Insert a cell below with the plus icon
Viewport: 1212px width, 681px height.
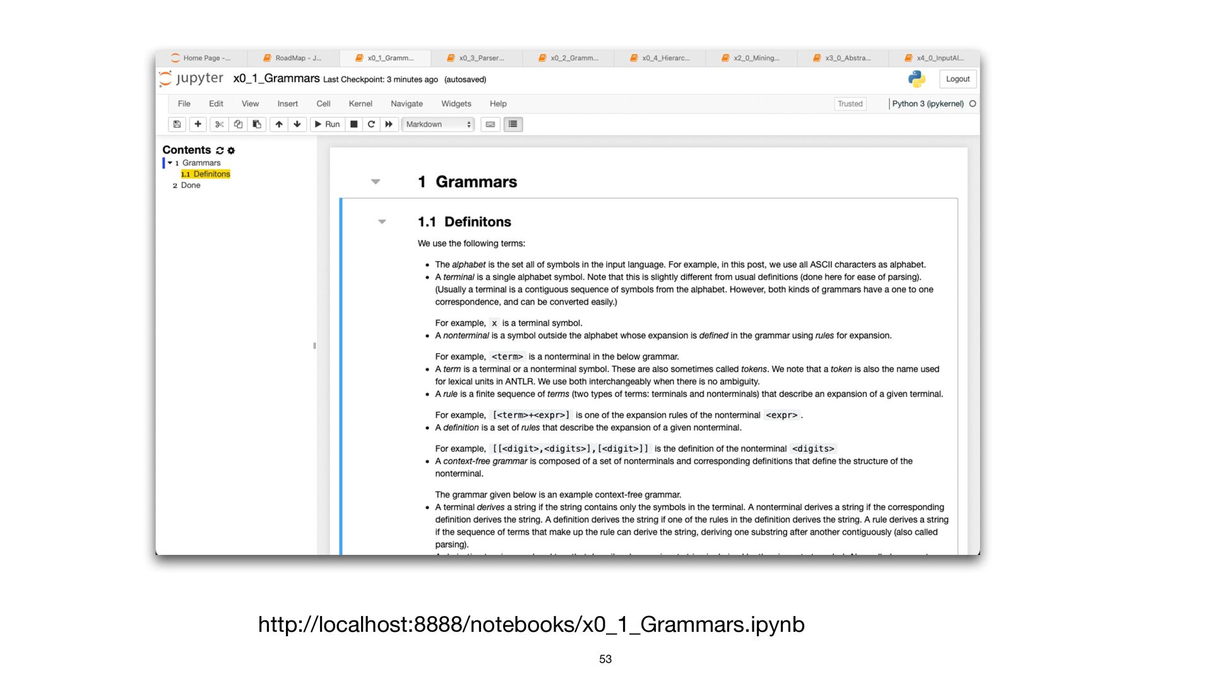[198, 124]
